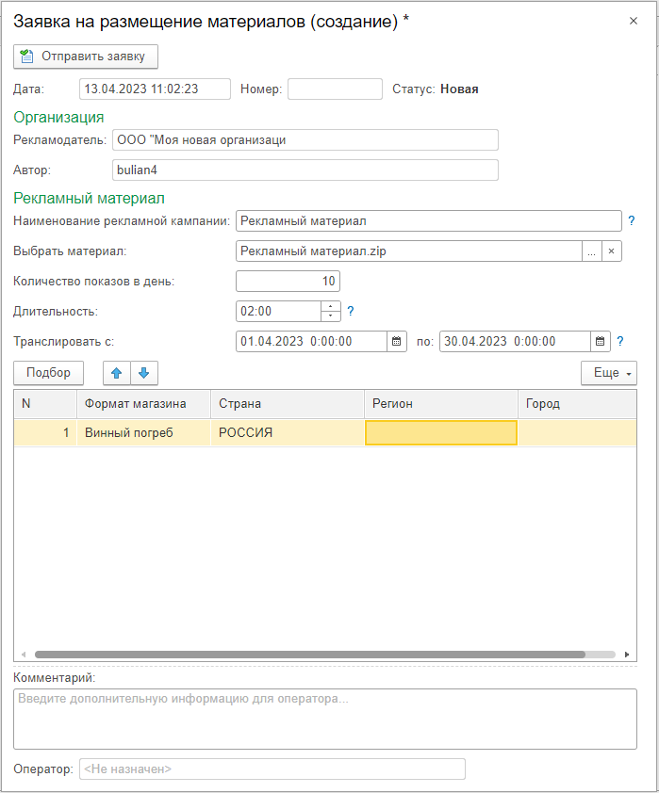
Task: Click the highlighted Регион cell in row 1
Action: (x=441, y=433)
